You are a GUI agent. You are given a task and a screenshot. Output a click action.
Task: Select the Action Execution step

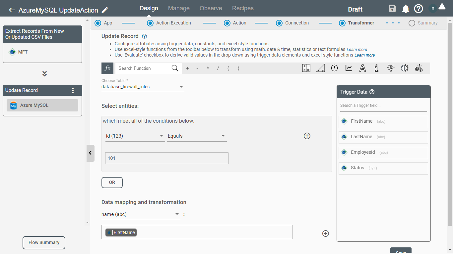tap(169, 23)
